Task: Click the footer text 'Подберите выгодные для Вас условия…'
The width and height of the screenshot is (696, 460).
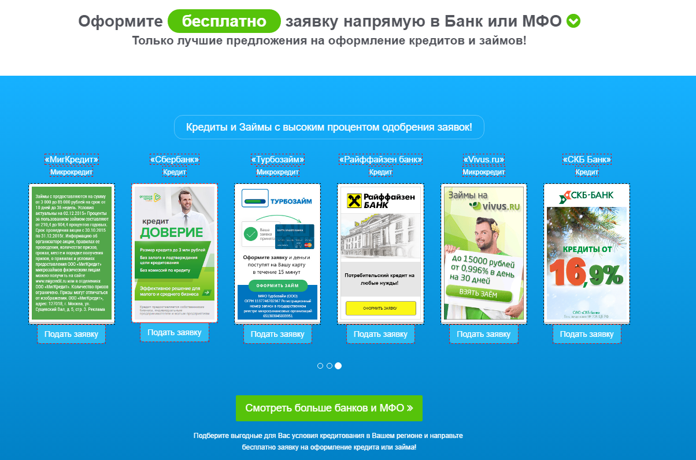Action: [x=329, y=442]
